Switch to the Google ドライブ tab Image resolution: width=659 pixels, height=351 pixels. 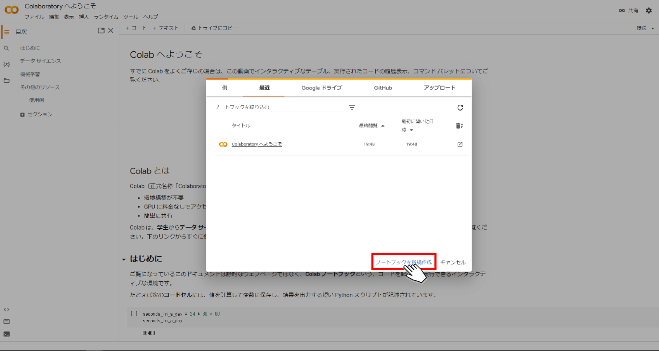pyautogui.click(x=321, y=88)
